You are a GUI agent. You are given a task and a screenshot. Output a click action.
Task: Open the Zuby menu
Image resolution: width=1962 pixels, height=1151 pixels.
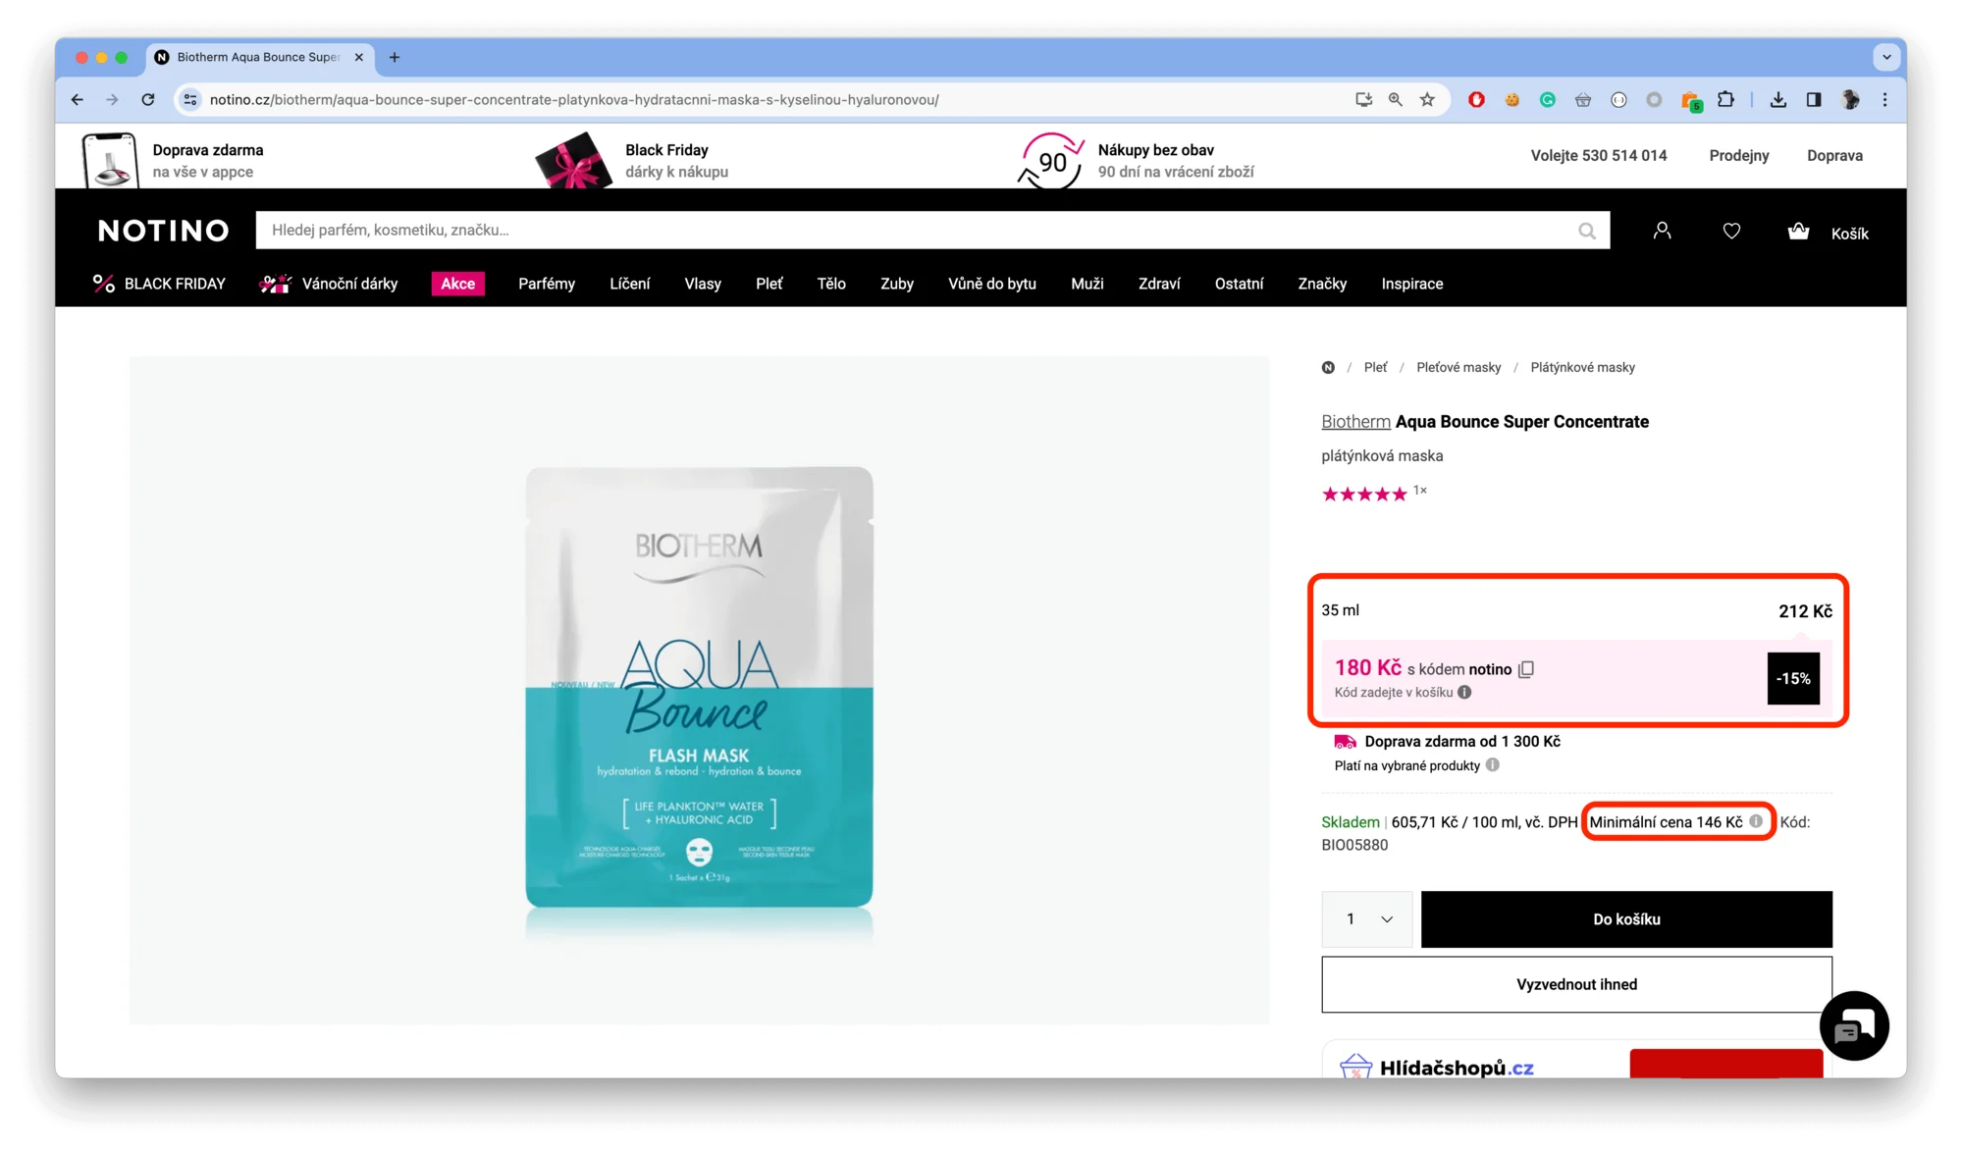(896, 284)
